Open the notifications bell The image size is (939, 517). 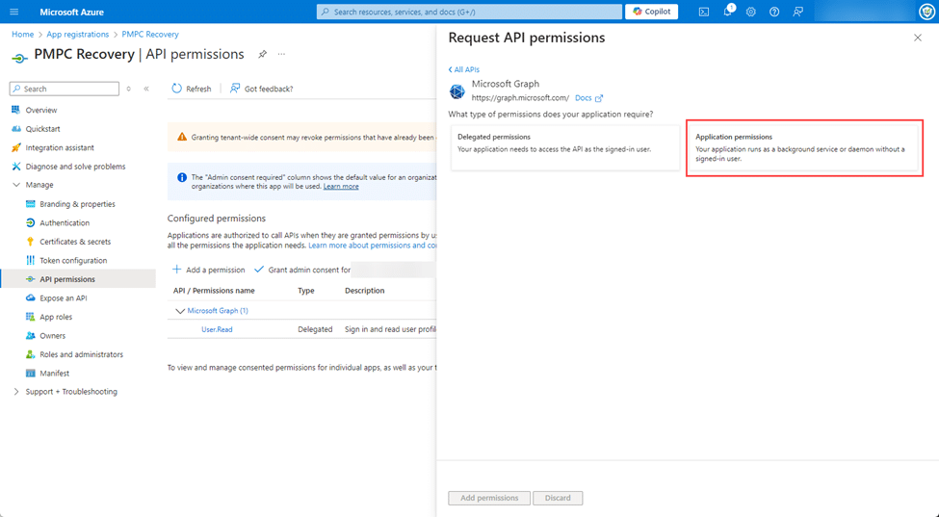pos(727,12)
